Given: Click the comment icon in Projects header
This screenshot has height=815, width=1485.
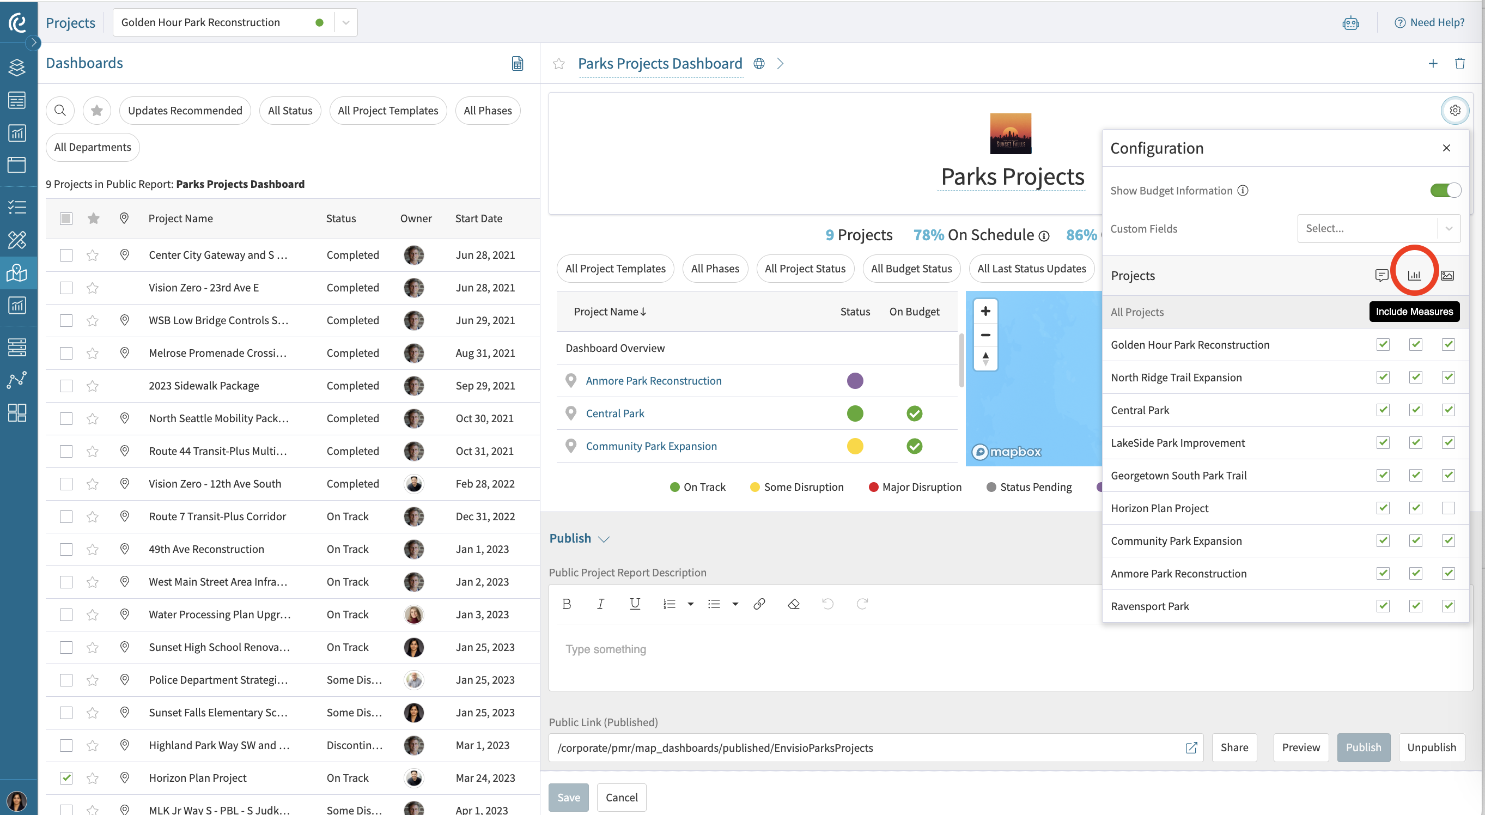Looking at the screenshot, I should [1381, 276].
